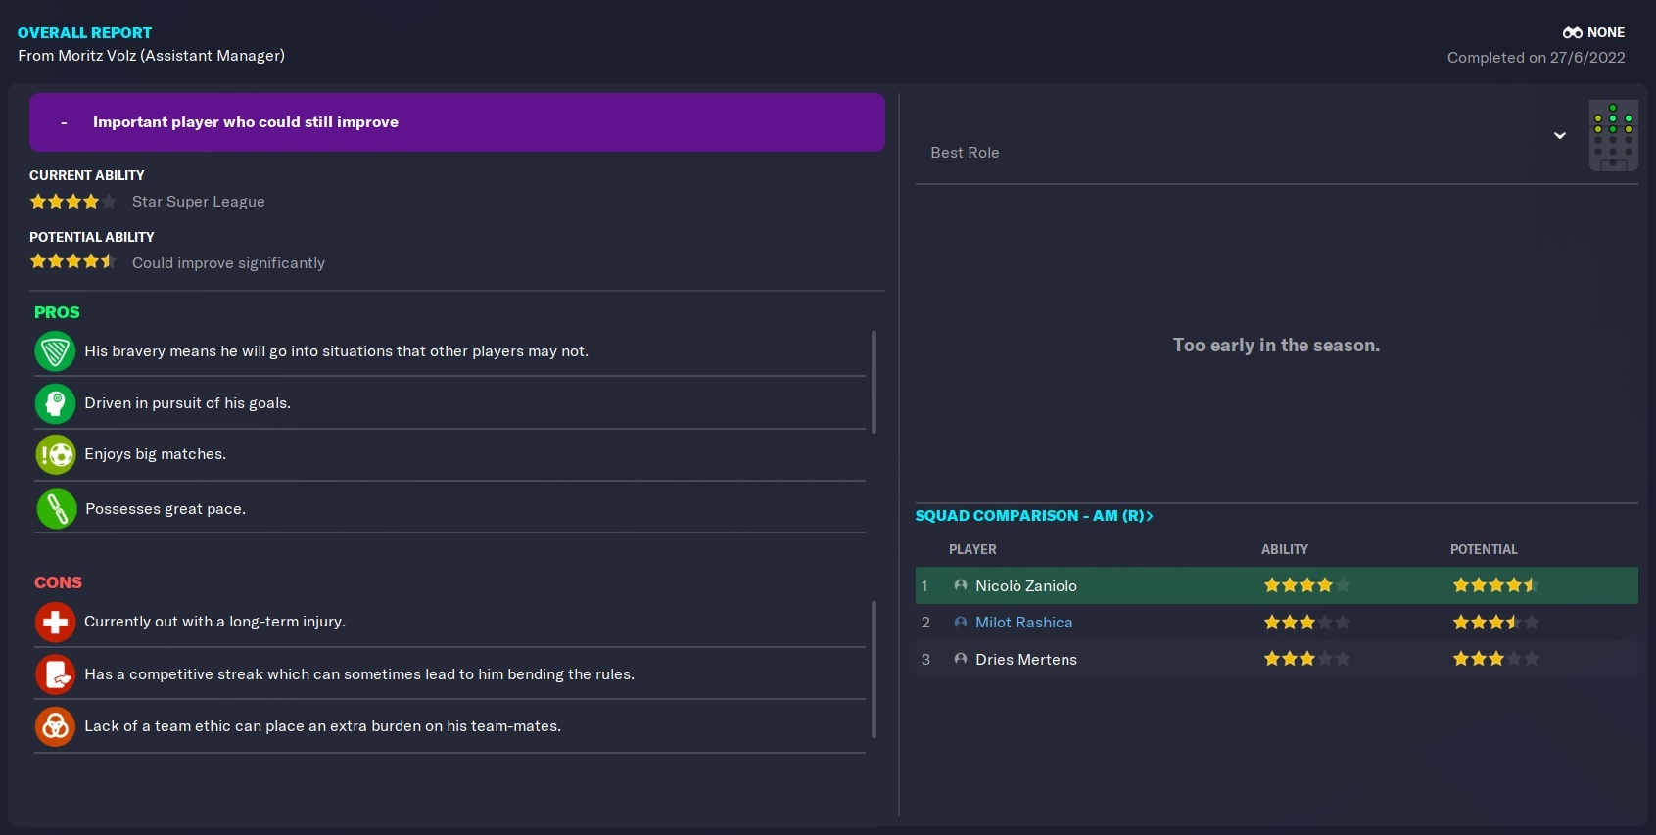
Task: Click the person icon beside Milot Rashica
Action: 961,622
